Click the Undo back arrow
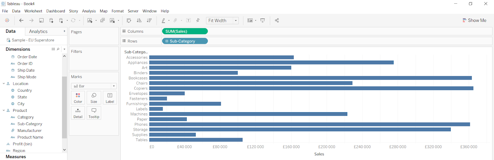 [x=21, y=20]
